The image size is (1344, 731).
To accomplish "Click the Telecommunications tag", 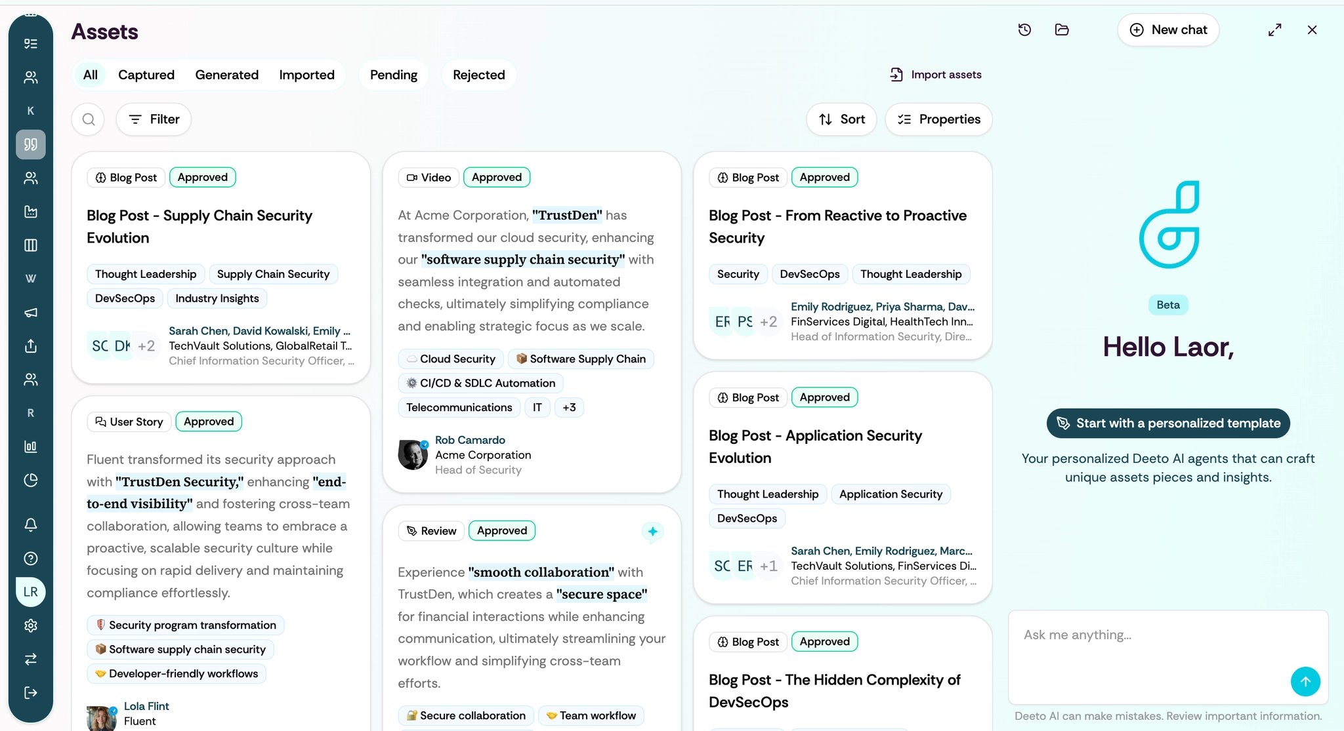I will pyautogui.click(x=459, y=407).
